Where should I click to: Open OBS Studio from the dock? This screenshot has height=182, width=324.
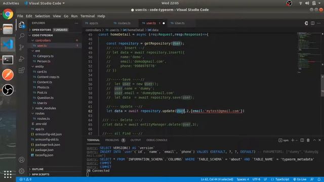point(8,90)
